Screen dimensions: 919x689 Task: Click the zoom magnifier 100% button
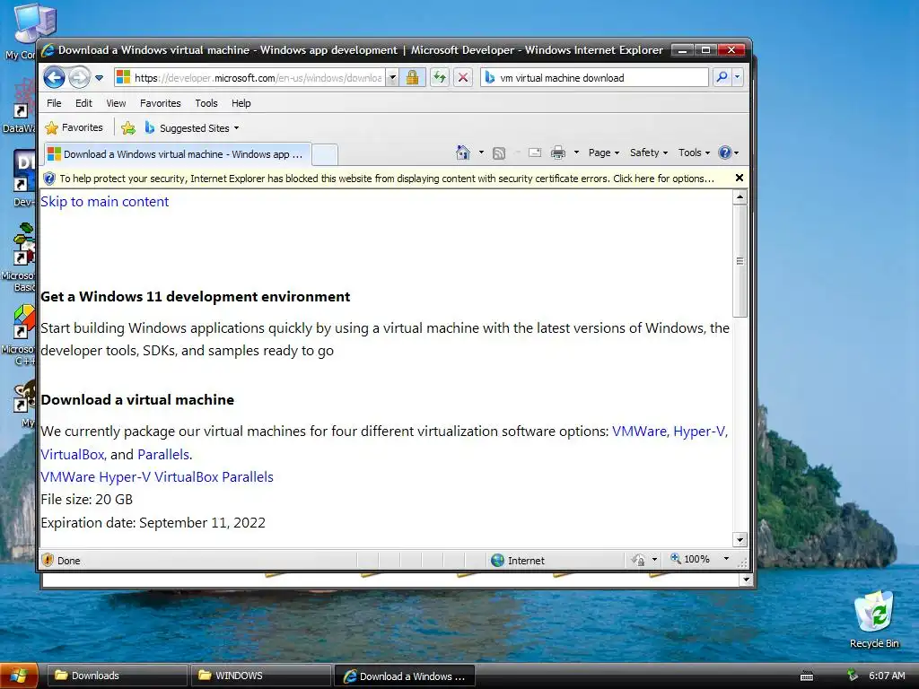[x=690, y=559]
